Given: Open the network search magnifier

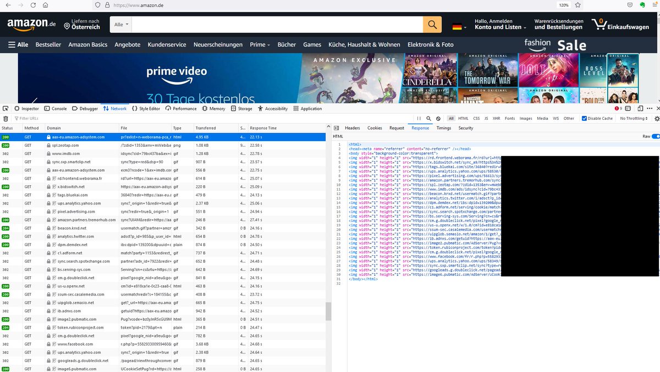Looking at the screenshot, I should pos(428,118).
